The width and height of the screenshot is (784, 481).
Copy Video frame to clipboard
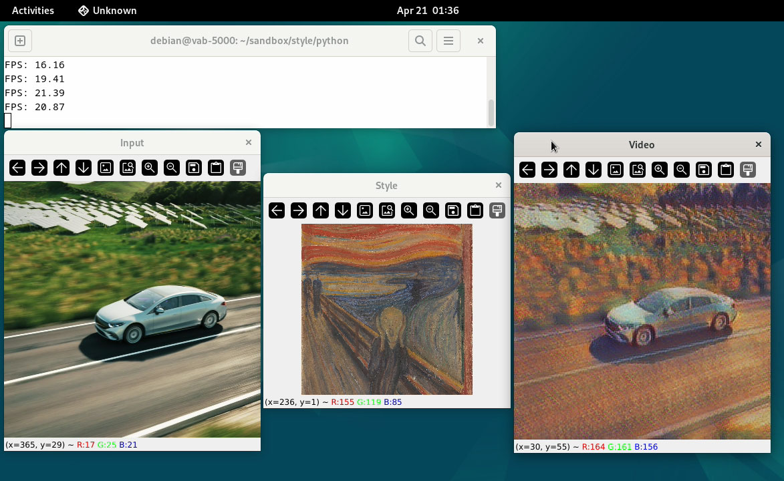[726, 170]
